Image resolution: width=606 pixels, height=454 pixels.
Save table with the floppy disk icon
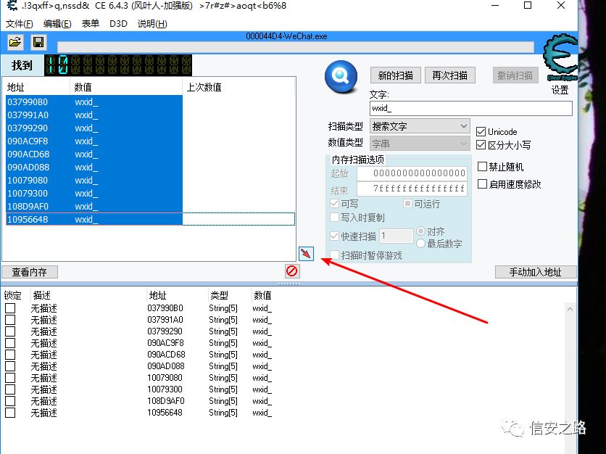click(38, 42)
